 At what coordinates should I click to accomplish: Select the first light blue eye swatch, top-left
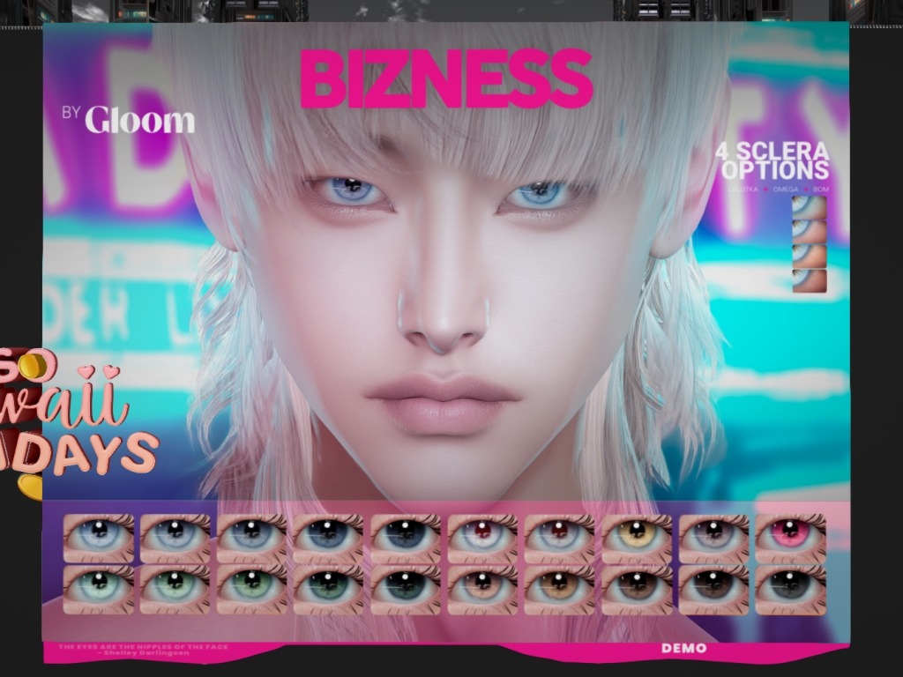tap(98, 538)
